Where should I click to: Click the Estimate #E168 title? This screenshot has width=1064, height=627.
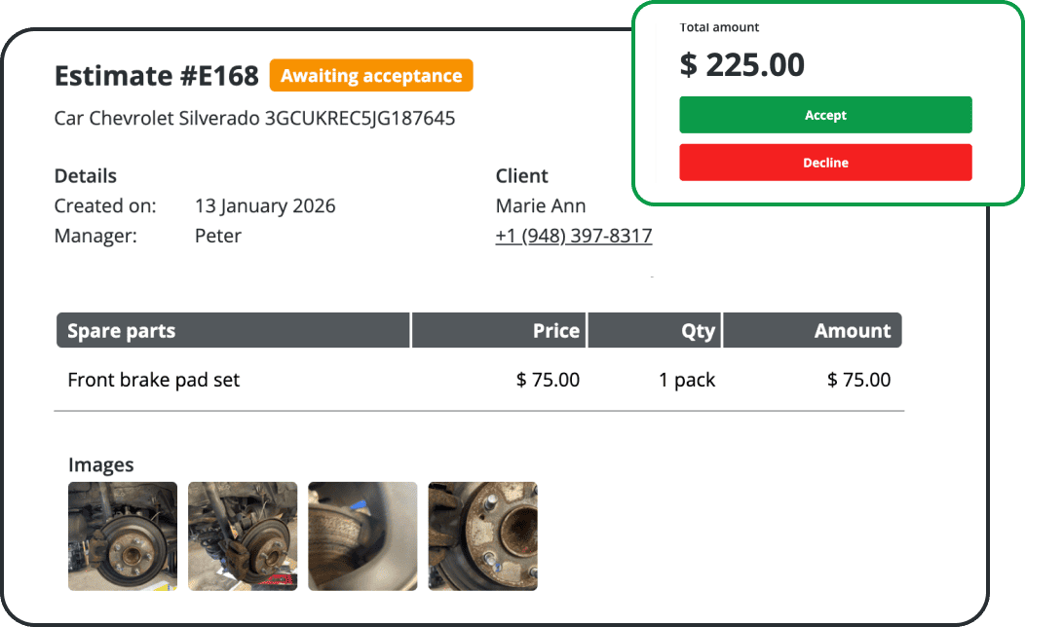pyautogui.click(x=156, y=75)
